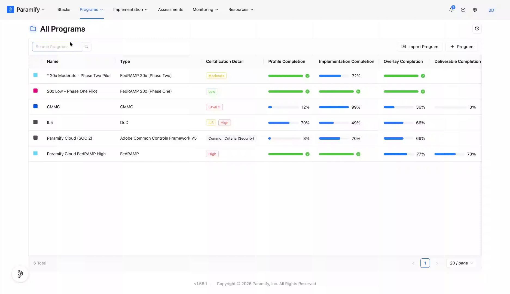The image size is (510, 294).
Task: Open the history clock icon
Action: [x=477, y=29]
